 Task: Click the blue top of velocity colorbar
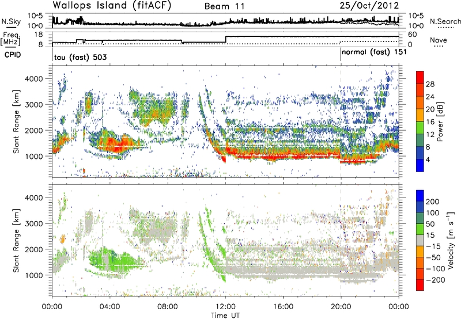tap(420, 196)
